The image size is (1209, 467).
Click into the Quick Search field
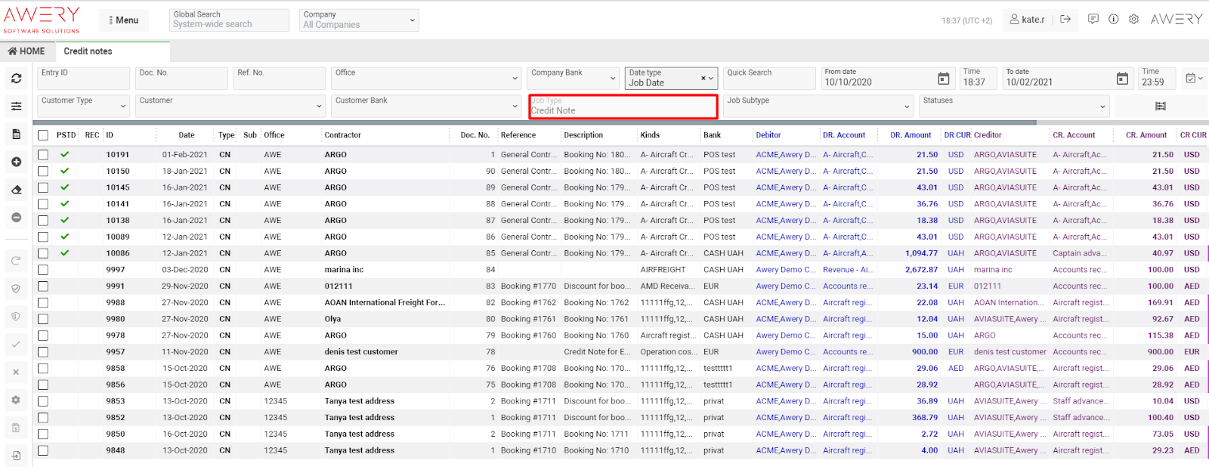click(769, 79)
